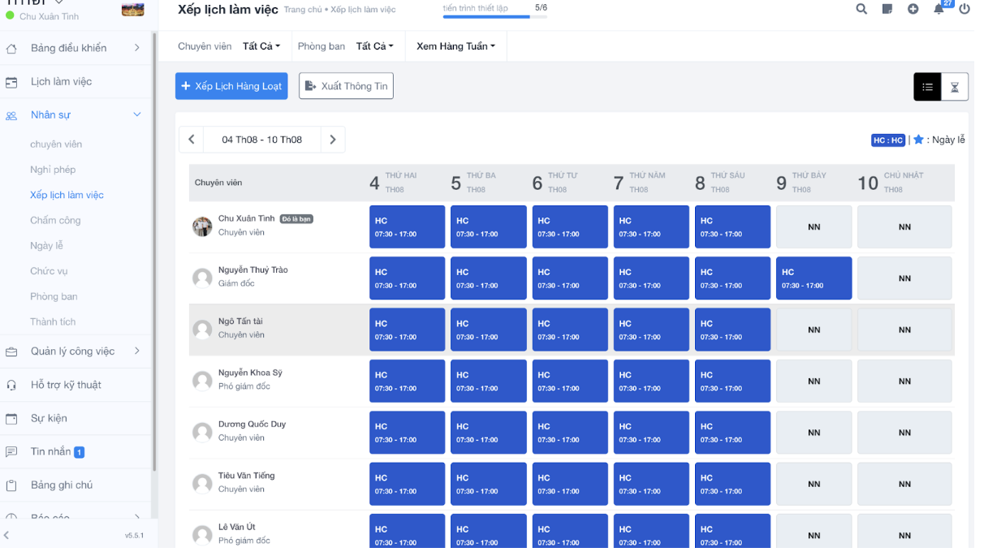
Task: Open notifications bell with 27 badge
Action: 939,9
